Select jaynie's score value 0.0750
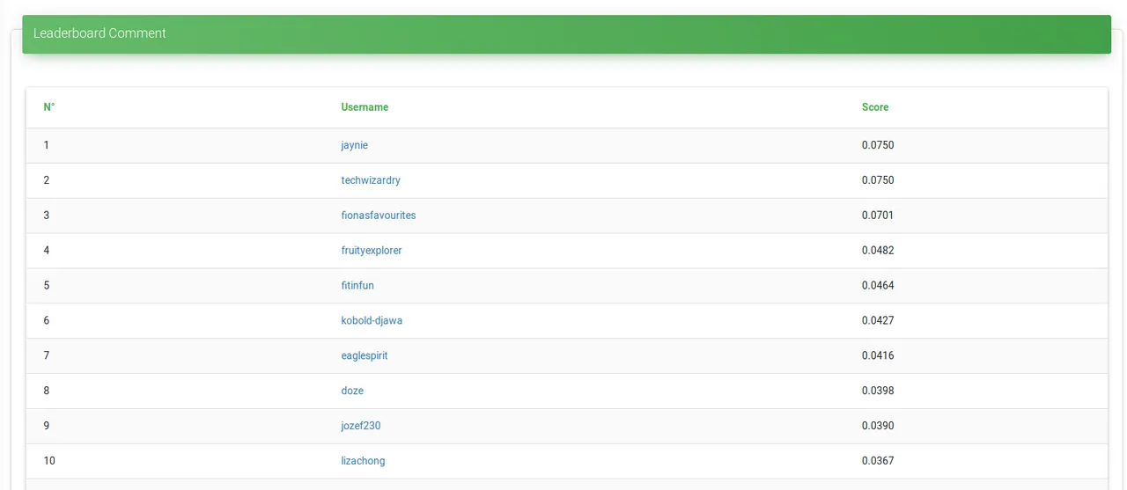The height and width of the screenshot is (490, 1127). (878, 145)
